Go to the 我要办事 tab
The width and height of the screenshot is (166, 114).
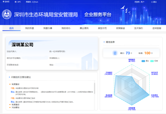pos(48,28)
